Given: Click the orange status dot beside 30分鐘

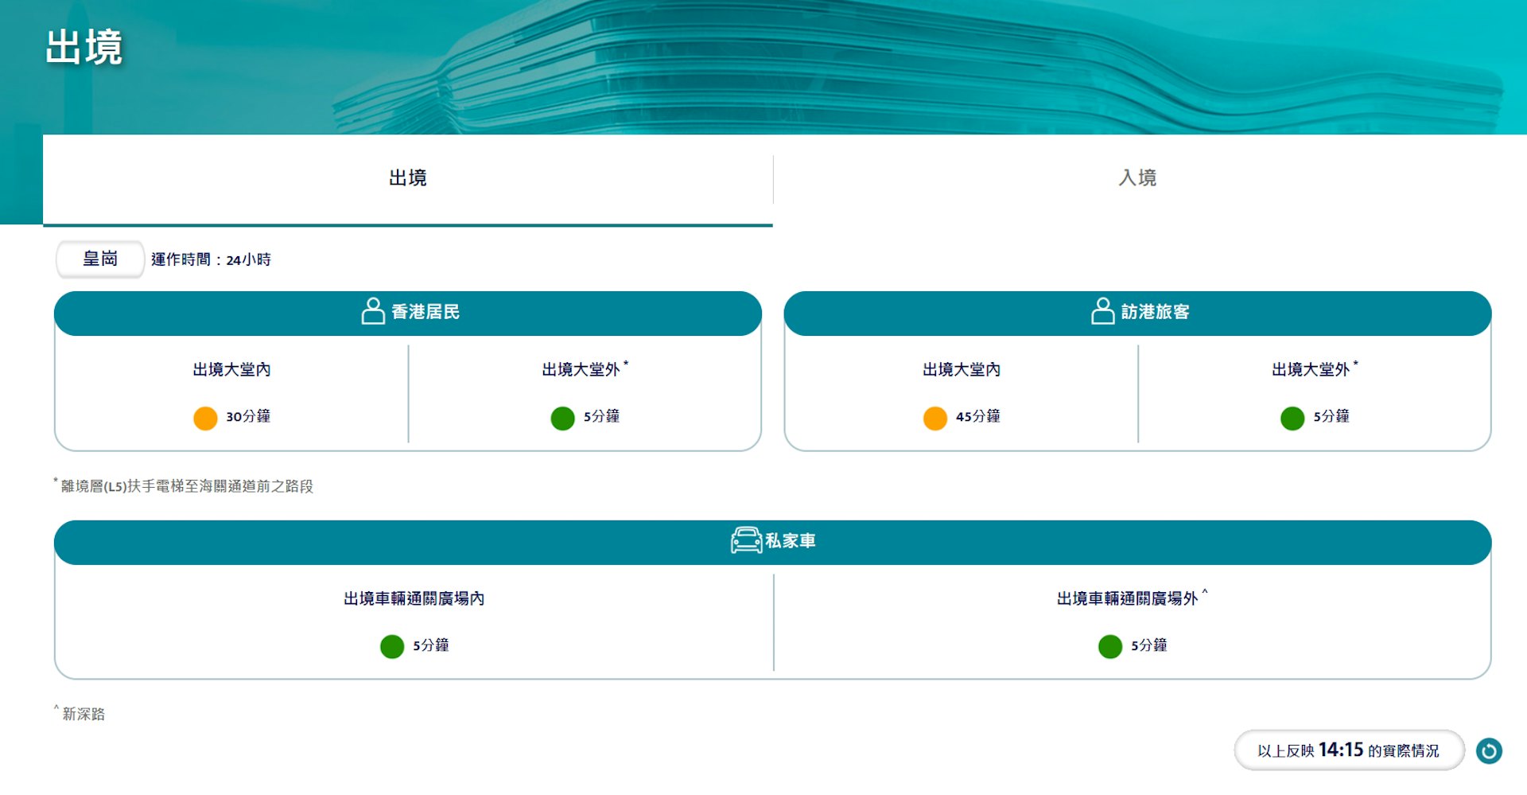Looking at the screenshot, I should click(x=205, y=418).
